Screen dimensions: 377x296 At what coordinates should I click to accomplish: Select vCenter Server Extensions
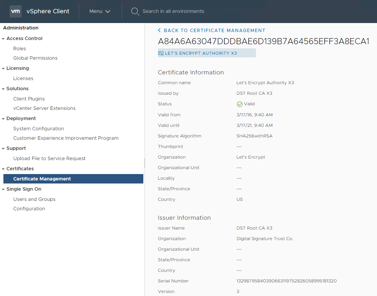(x=44, y=108)
